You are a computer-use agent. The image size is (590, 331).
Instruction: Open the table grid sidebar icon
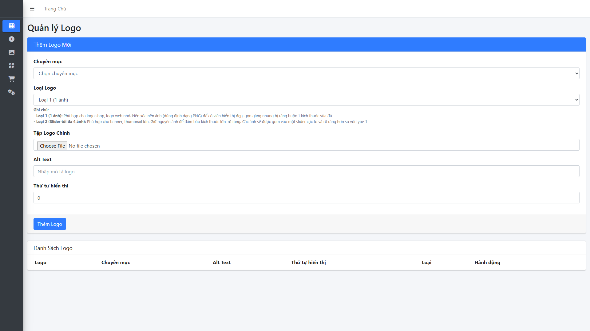pyautogui.click(x=11, y=26)
